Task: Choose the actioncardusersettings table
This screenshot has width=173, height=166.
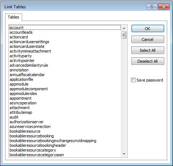Action: (65, 42)
